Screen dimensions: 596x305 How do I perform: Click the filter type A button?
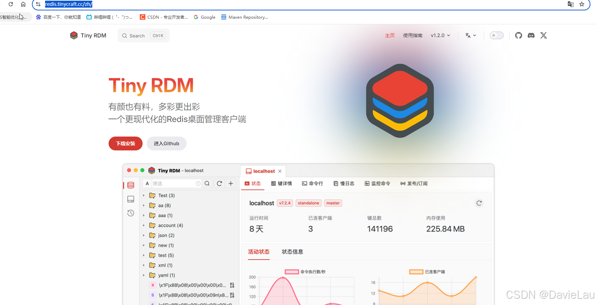point(147,183)
